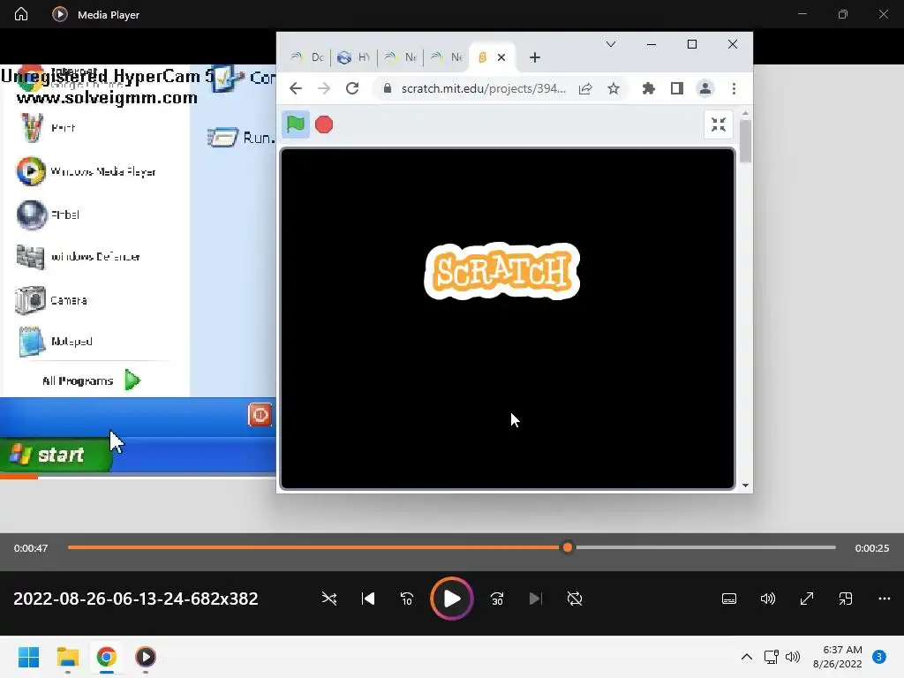Skip back 10 seconds
This screenshot has width=904, height=678.
pos(406,599)
